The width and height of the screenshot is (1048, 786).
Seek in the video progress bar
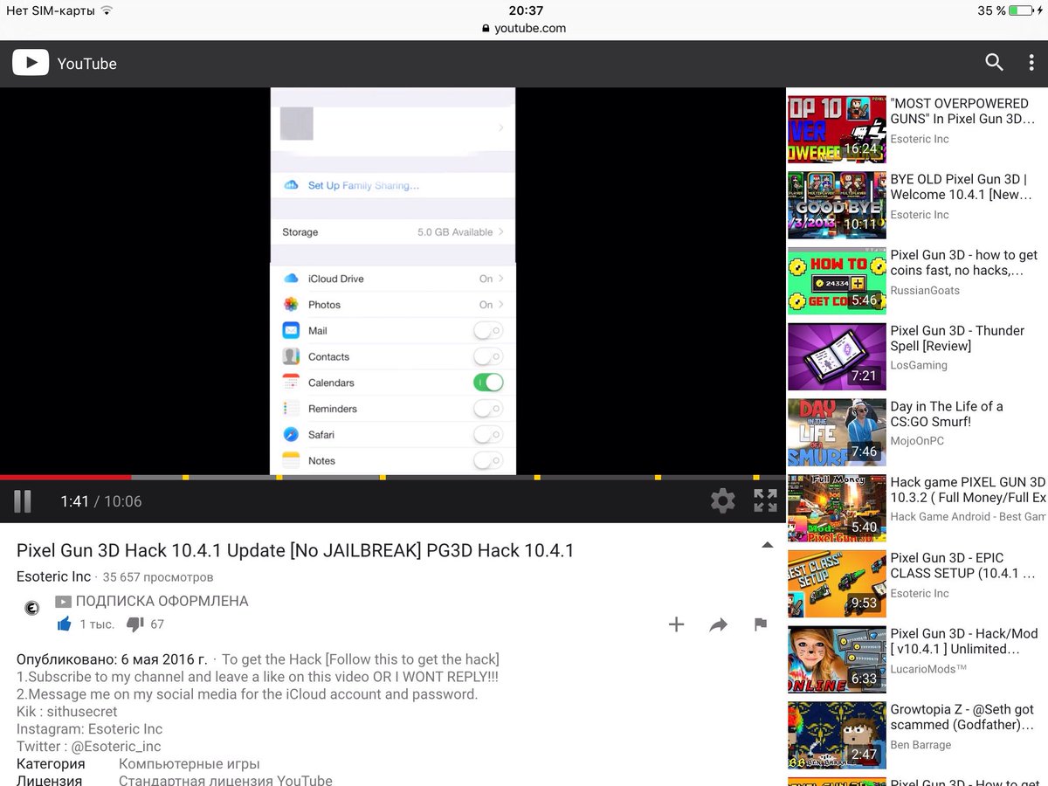(393, 477)
